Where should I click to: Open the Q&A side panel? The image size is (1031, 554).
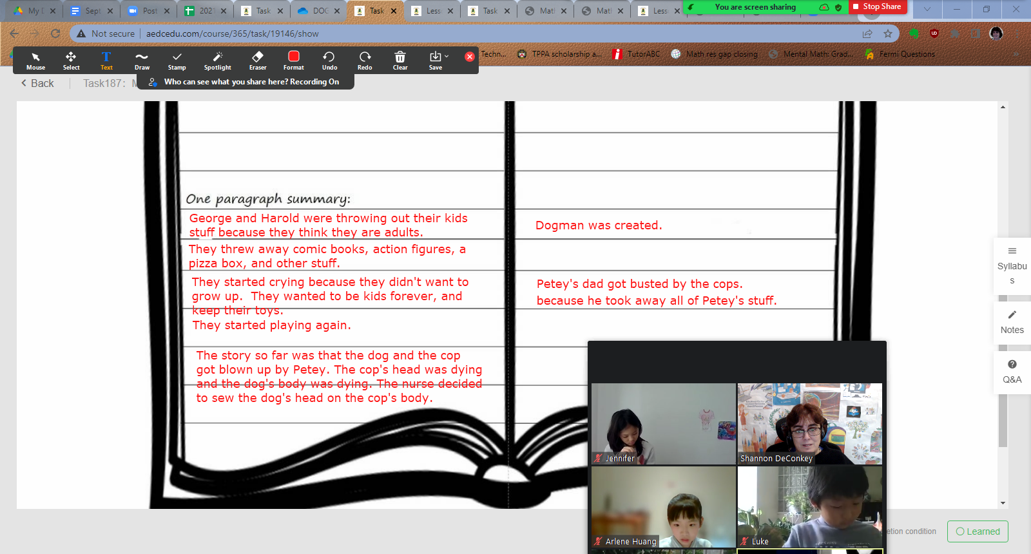pos(1012,372)
